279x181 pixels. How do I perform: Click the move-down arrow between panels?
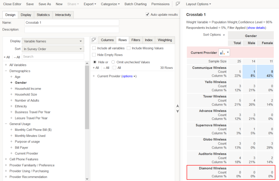click(178, 111)
